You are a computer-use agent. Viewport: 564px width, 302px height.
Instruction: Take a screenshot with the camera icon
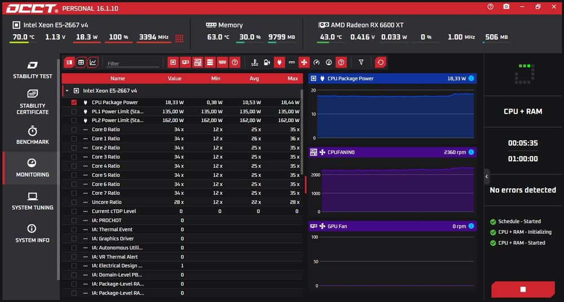506,7
